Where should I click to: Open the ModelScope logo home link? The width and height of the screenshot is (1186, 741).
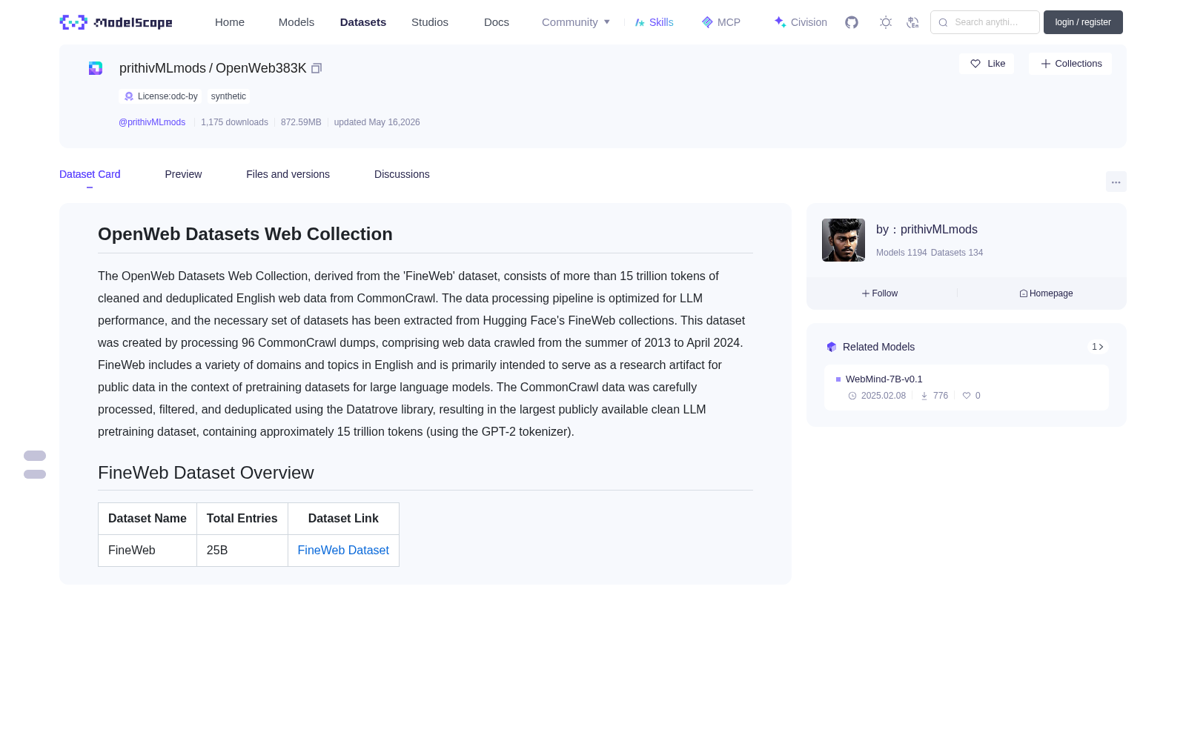point(116,22)
